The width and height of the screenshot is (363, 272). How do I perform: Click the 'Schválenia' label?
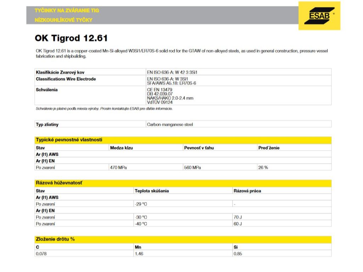(46, 90)
